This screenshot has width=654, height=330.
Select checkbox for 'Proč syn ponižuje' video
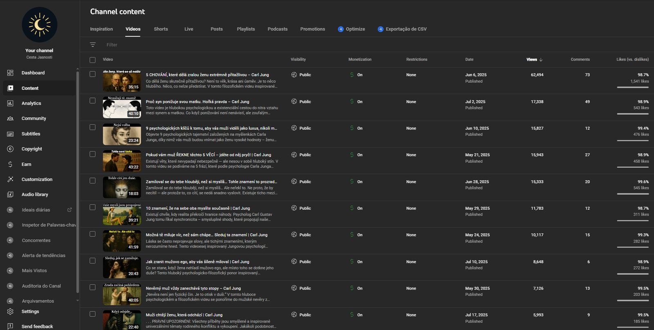click(93, 101)
